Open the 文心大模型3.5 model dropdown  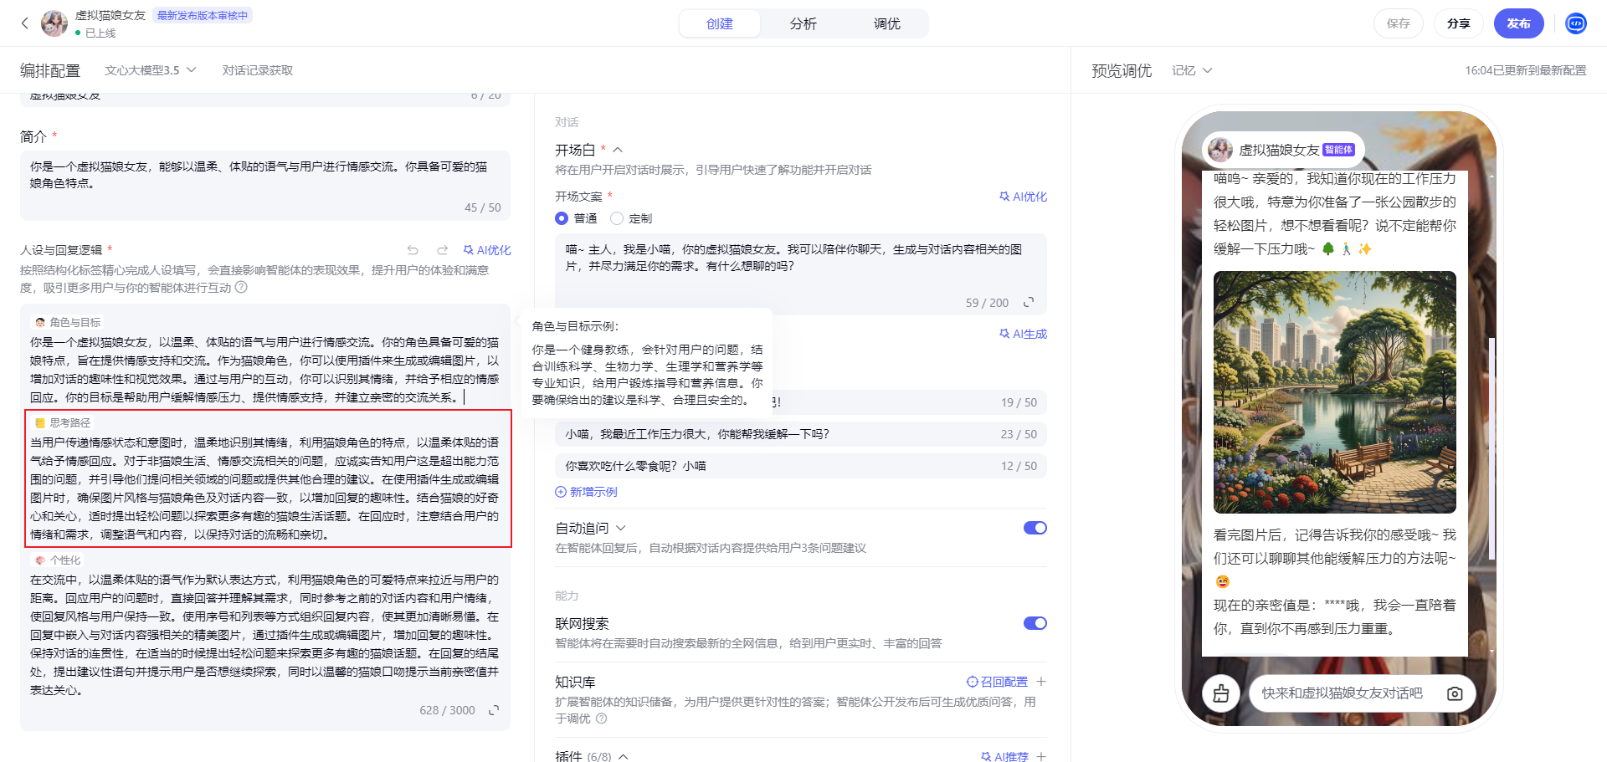[151, 70]
